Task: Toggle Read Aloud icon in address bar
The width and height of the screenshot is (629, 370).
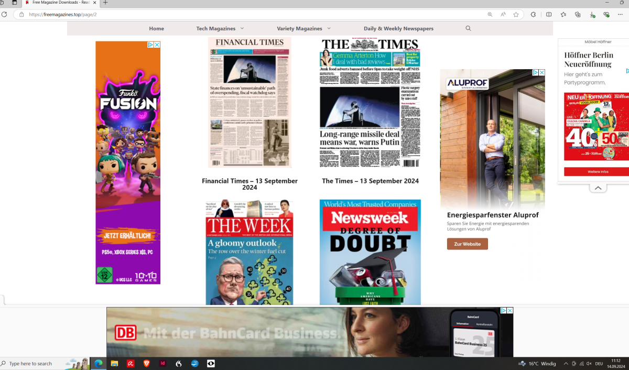Action: [x=503, y=15]
